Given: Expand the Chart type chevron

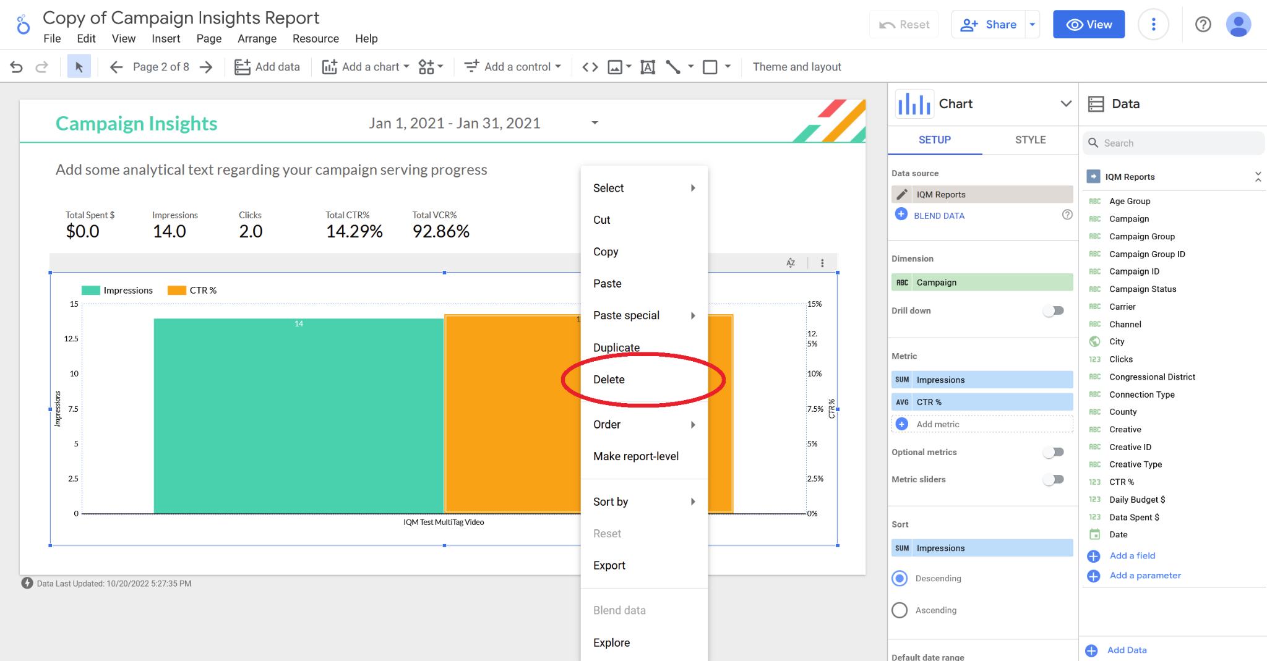Looking at the screenshot, I should [1065, 104].
